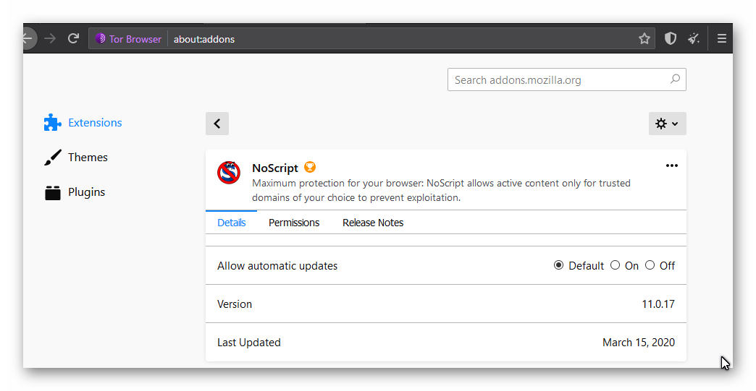Switch to the Permissions tab
This screenshot has height=391, width=756.
pos(294,223)
